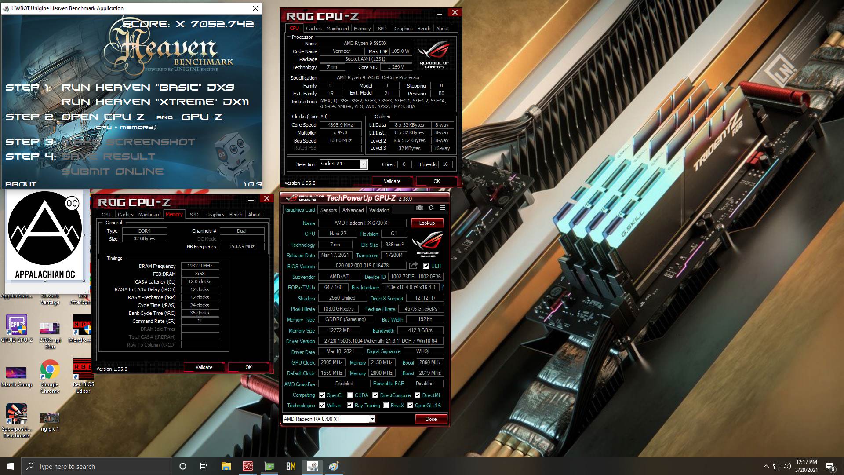Click Run Heaven "Xtreme" DX11 in HWBOT
Screen dimensions: 844x475
(x=155, y=102)
